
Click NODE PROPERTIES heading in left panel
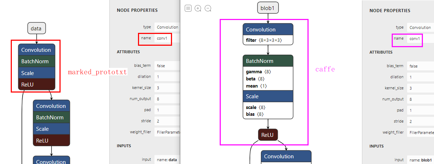(x=137, y=10)
